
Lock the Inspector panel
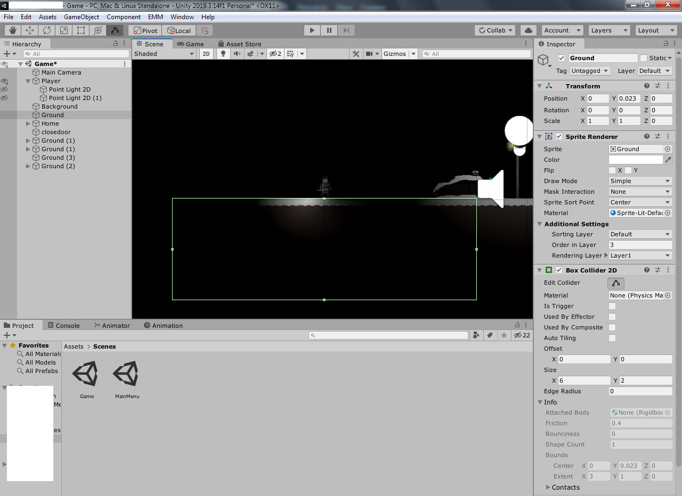[666, 44]
